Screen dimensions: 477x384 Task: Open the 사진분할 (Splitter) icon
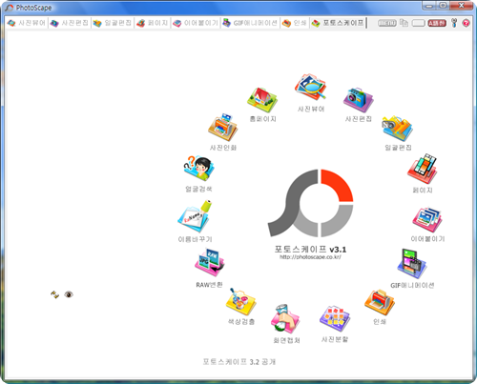click(335, 319)
